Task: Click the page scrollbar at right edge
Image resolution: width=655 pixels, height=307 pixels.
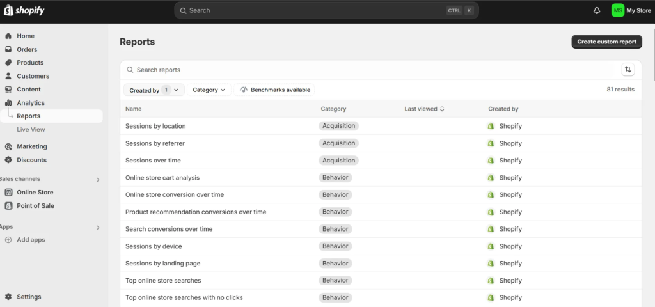Action: [653, 54]
